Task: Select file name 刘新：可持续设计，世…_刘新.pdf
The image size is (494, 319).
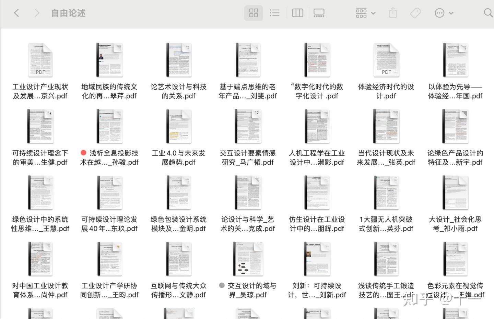Action: (317, 290)
